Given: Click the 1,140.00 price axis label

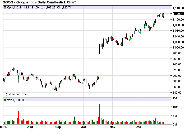Looking at the screenshot, I should [178, 8].
